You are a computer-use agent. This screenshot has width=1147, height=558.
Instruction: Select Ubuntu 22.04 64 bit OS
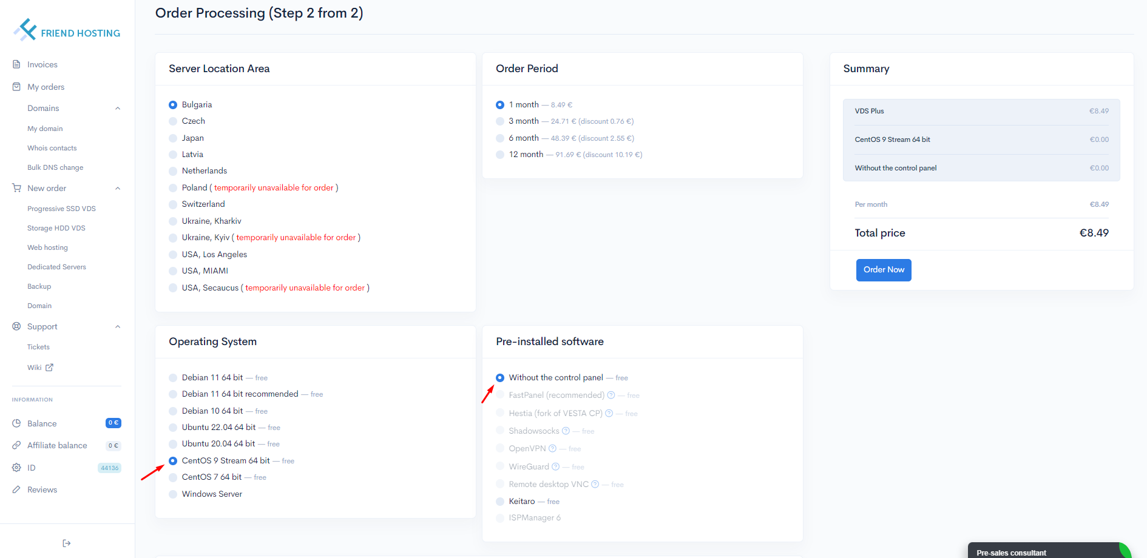[x=173, y=428]
